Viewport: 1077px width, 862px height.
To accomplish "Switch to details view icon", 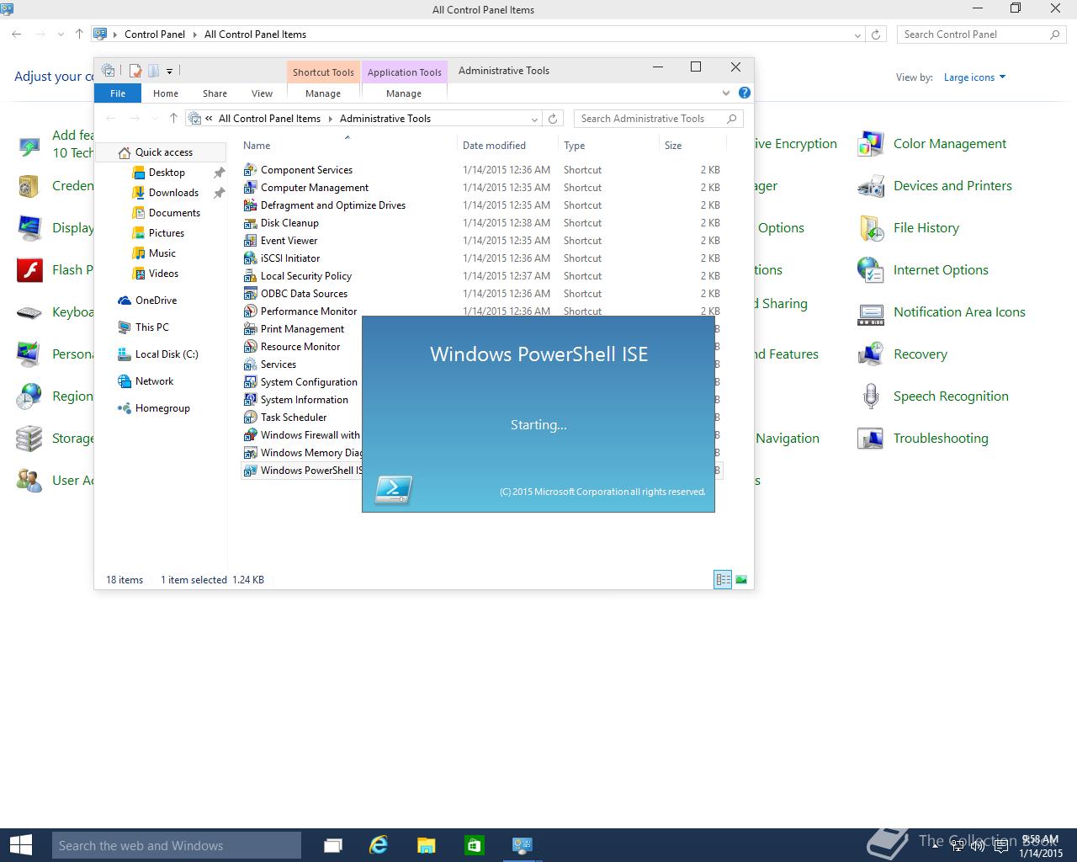I will click(723, 579).
